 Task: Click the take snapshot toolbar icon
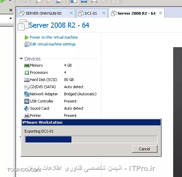click(x=38, y=1)
